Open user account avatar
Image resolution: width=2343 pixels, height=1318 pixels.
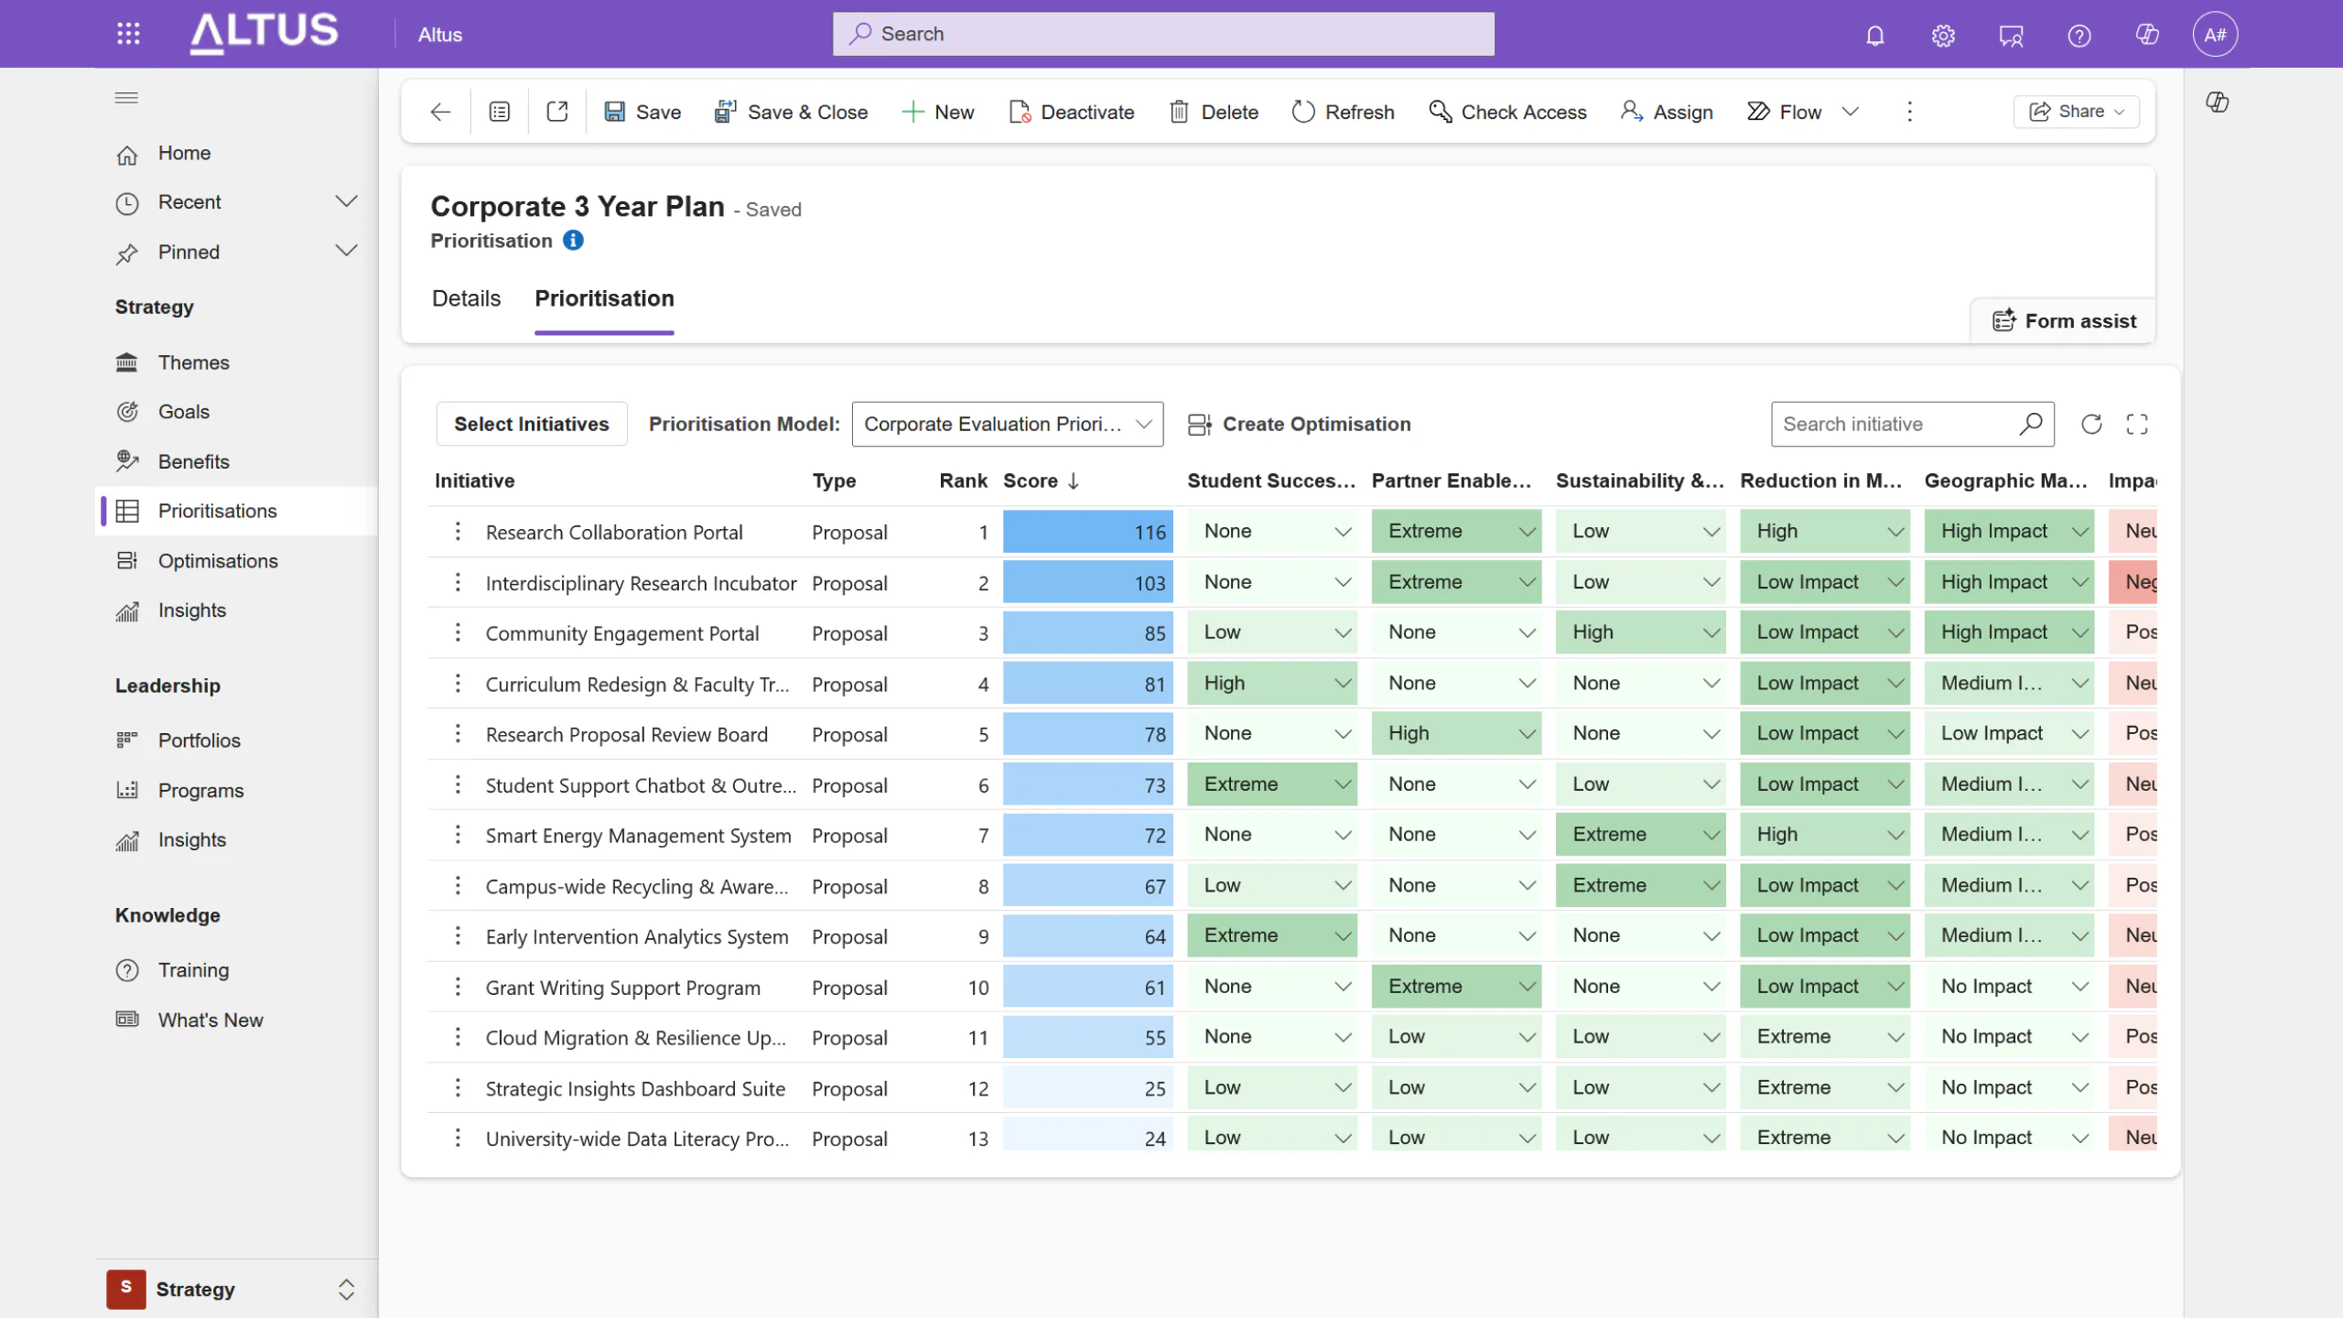pos(2215,35)
